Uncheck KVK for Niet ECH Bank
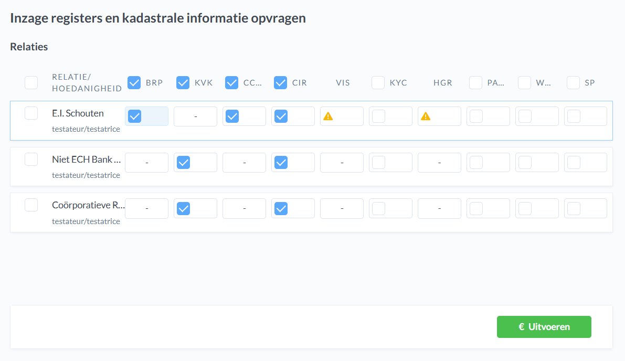Screen dimensions: 625x361 point(184,163)
